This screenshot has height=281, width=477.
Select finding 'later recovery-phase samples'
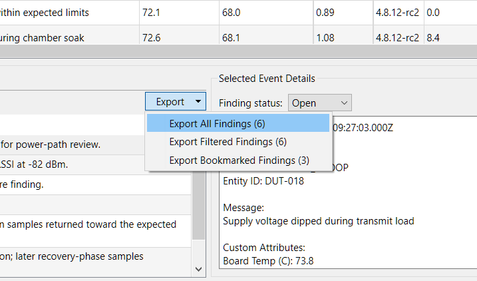96,262
